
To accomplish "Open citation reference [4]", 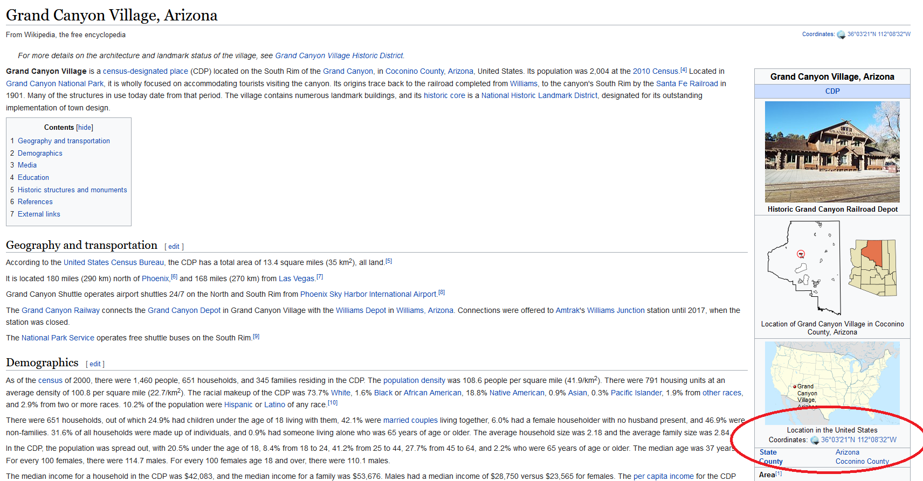I will click(x=684, y=69).
